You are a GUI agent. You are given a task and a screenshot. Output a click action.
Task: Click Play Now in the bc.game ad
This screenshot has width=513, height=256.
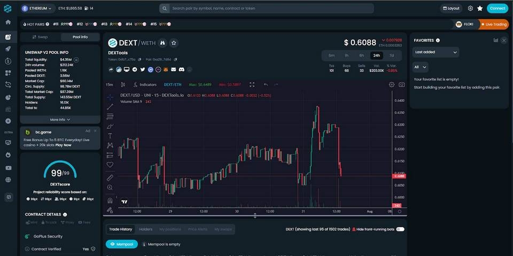click(x=63, y=145)
